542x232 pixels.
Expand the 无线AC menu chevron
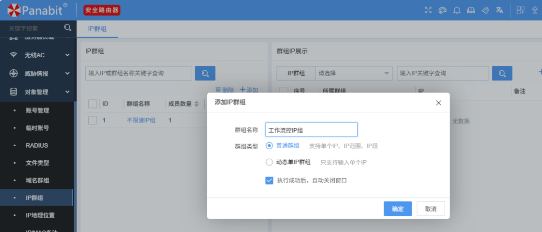click(x=67, y=55)
